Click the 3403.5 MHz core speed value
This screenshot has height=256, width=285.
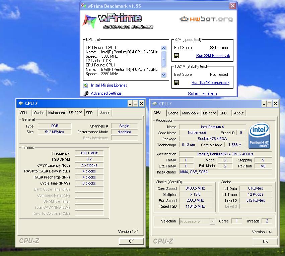coord(195,188)
